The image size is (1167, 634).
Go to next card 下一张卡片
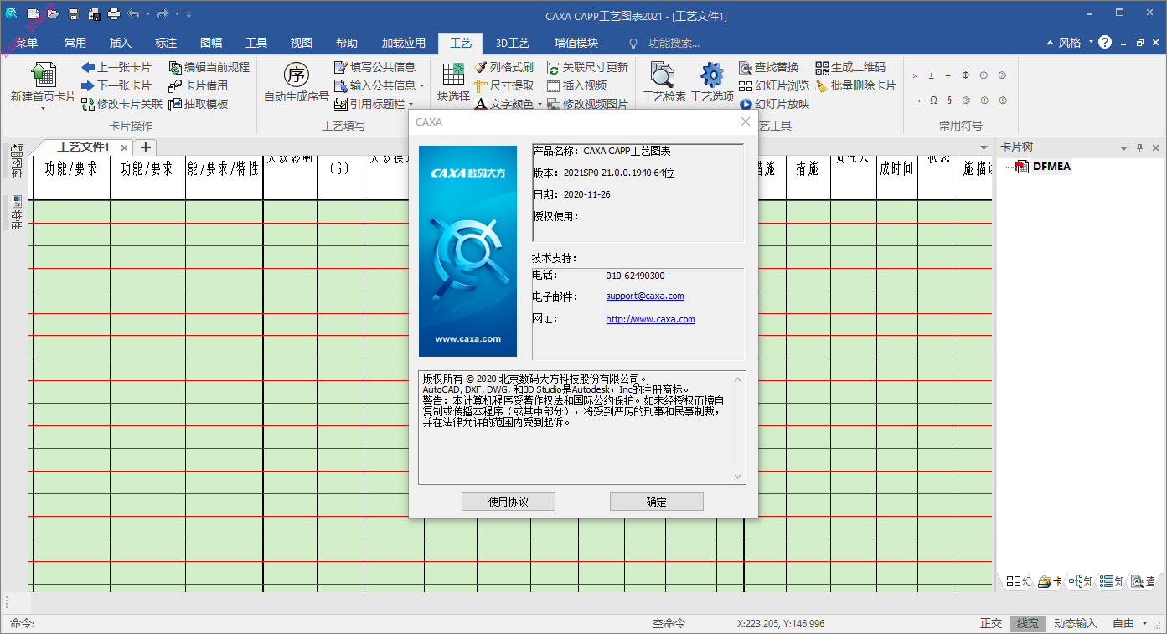116,85
